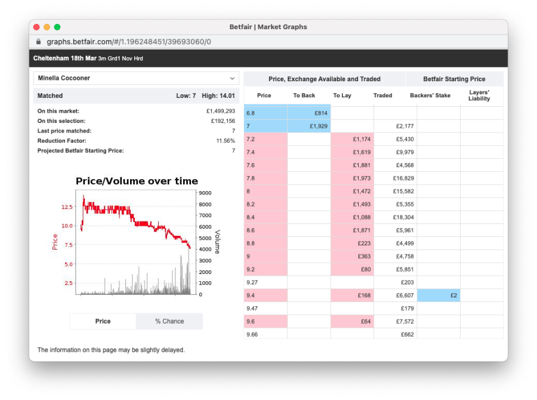Click the 7.8 price cell

pyautogui.click(x=266, y=179)
